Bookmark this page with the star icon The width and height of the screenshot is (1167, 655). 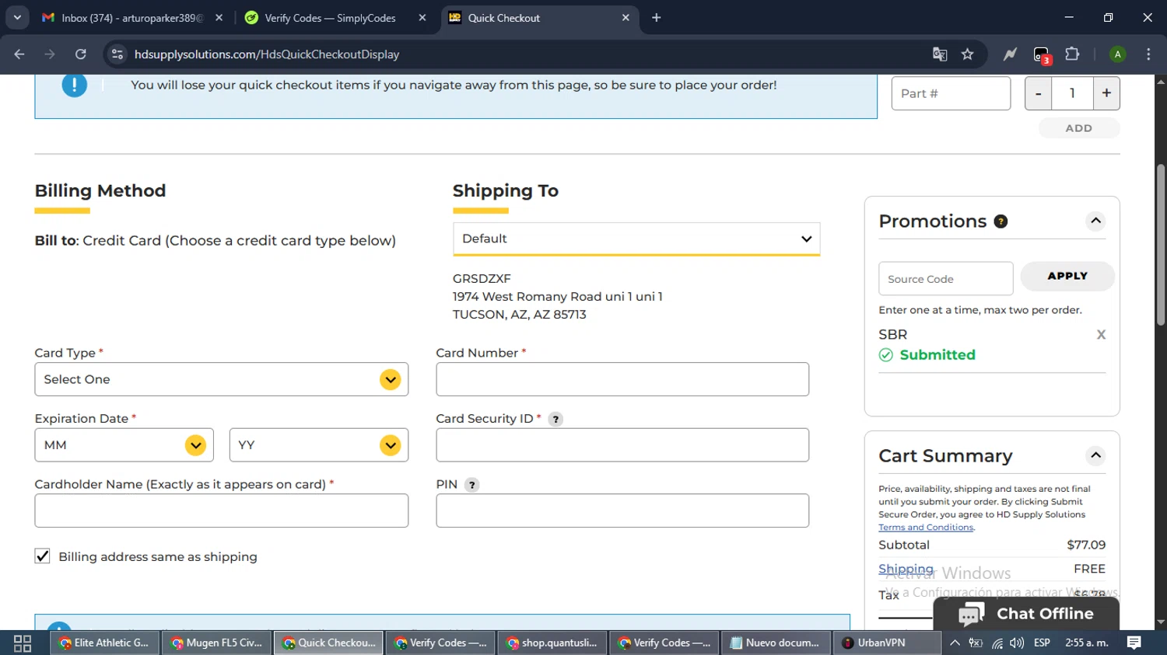pyautogui.click(x=967, y=54)
